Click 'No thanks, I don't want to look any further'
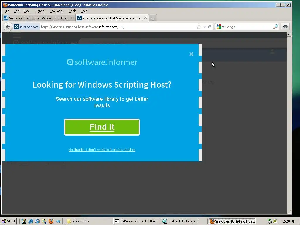The width and height of the screenshot is (300, 225). [x=102, y=150]
